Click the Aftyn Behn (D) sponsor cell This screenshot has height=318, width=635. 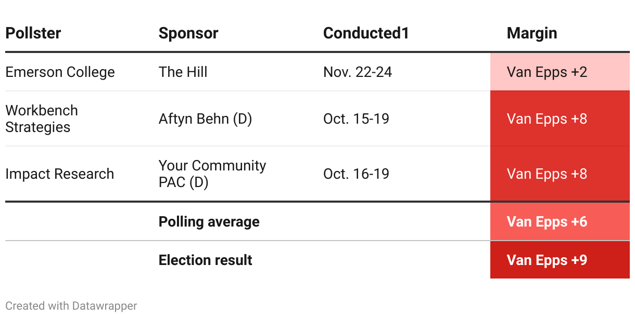205,119
